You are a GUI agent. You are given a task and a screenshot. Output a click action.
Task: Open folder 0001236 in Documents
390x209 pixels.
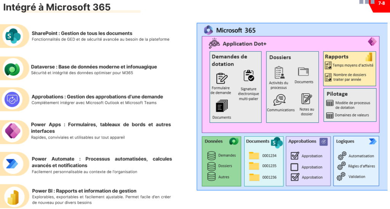tap(254, 177)
